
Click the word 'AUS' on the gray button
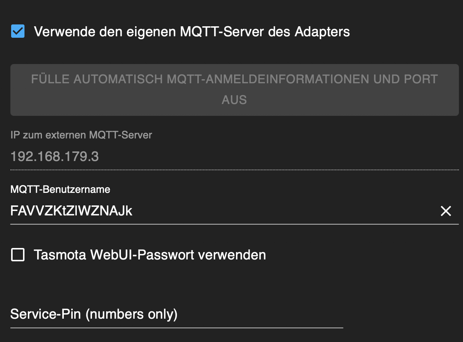(x=234, y=100)
